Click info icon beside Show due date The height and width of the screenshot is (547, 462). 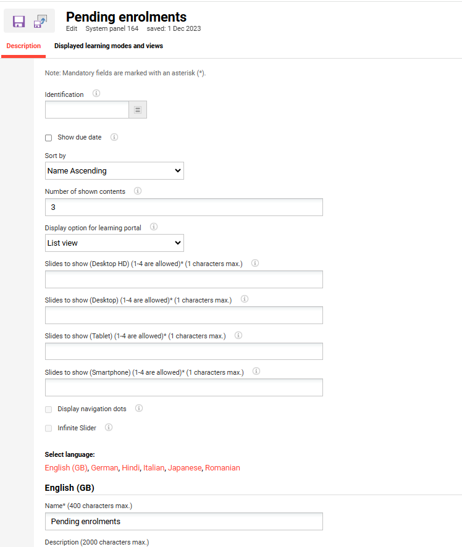[114, 137]
